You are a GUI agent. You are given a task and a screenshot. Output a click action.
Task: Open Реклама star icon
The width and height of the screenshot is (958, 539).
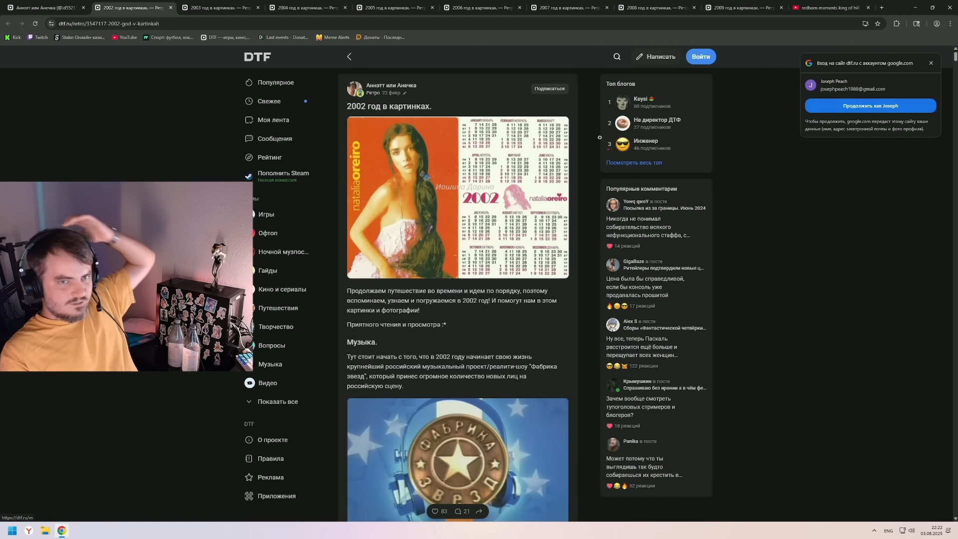coord(249,478)
